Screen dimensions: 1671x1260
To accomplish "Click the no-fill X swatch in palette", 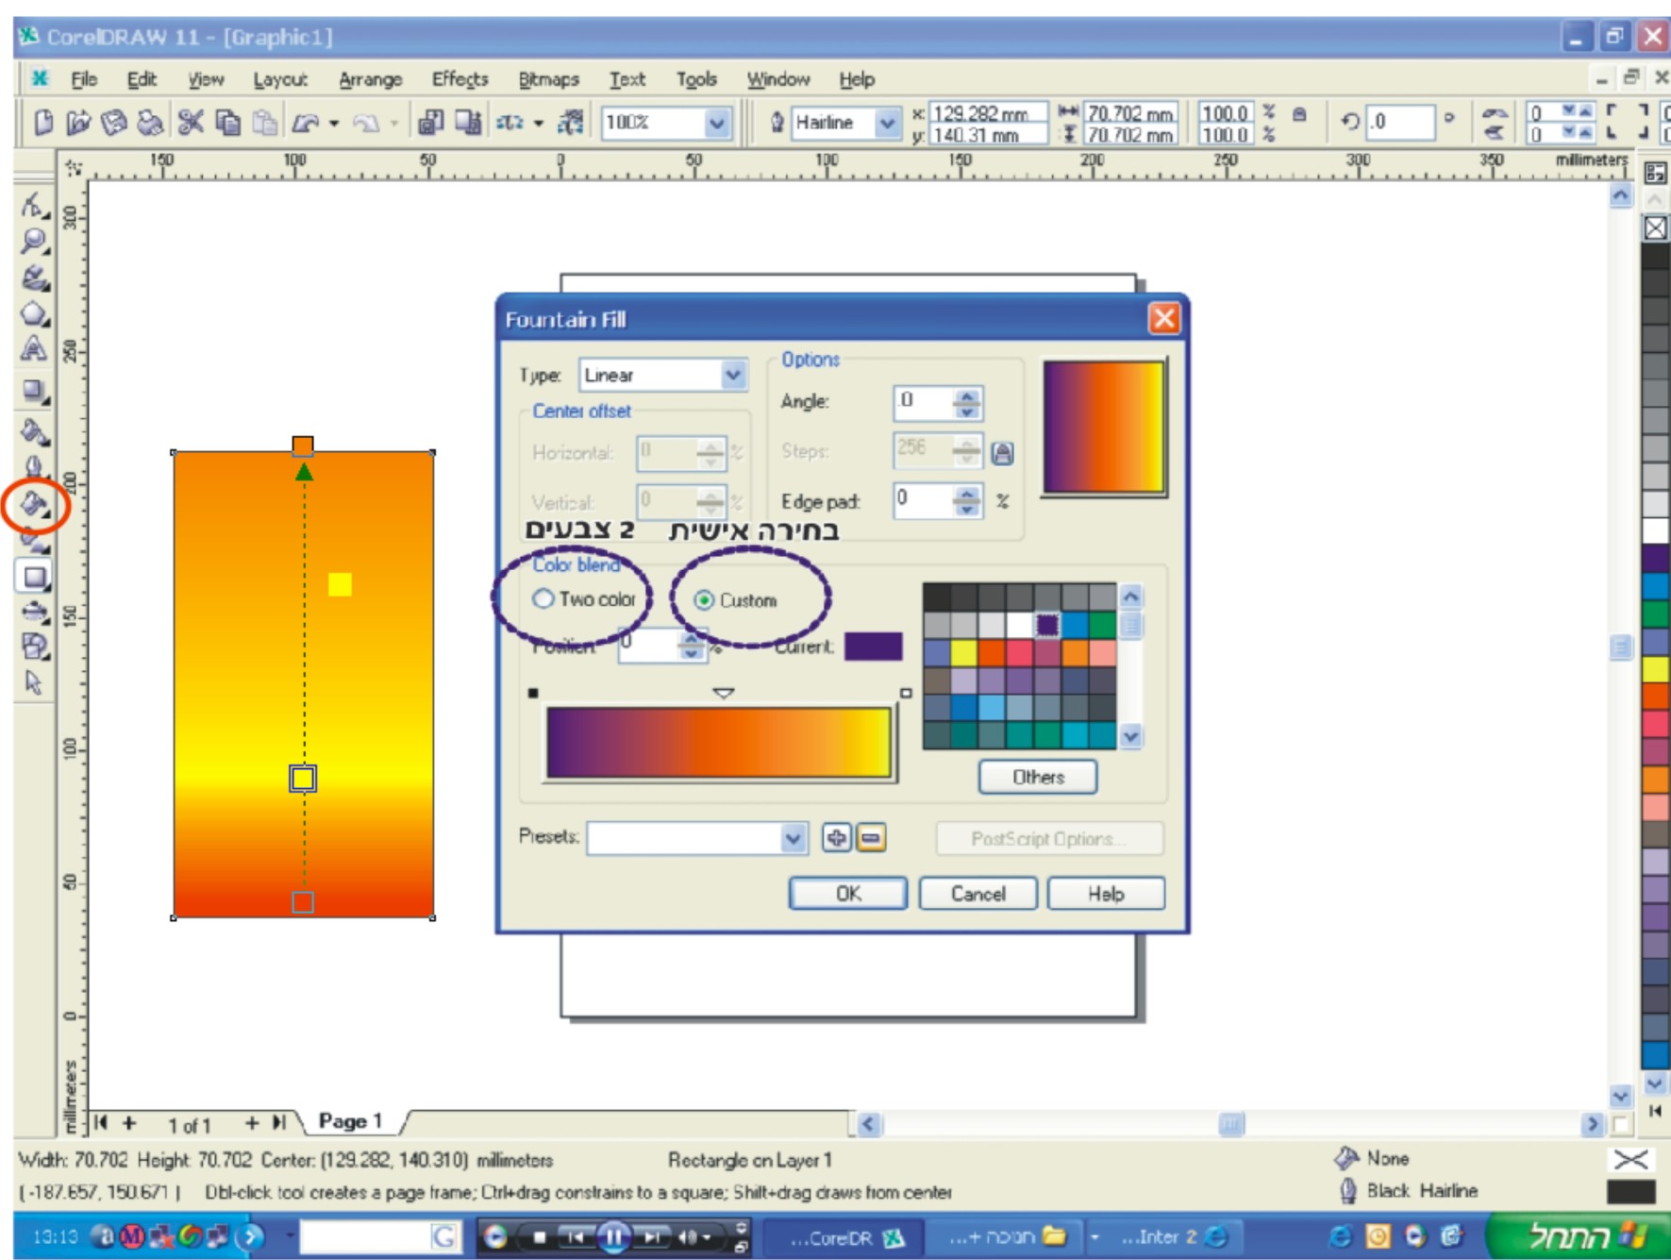I will (x=1655, y=227).
